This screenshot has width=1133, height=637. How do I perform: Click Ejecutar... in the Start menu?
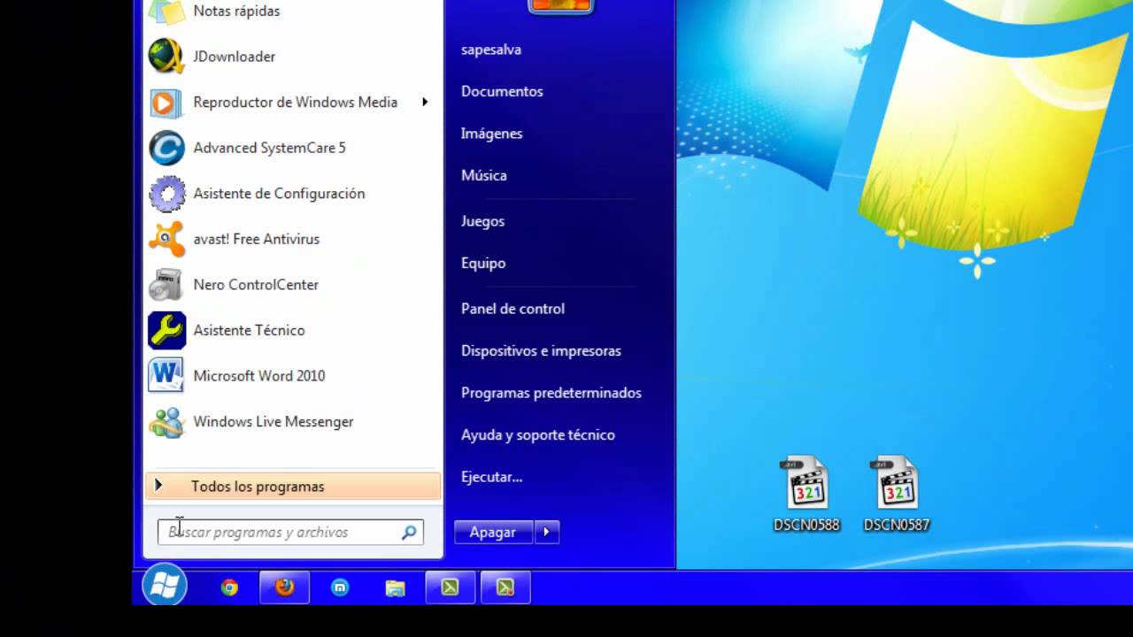coord(492,477)
